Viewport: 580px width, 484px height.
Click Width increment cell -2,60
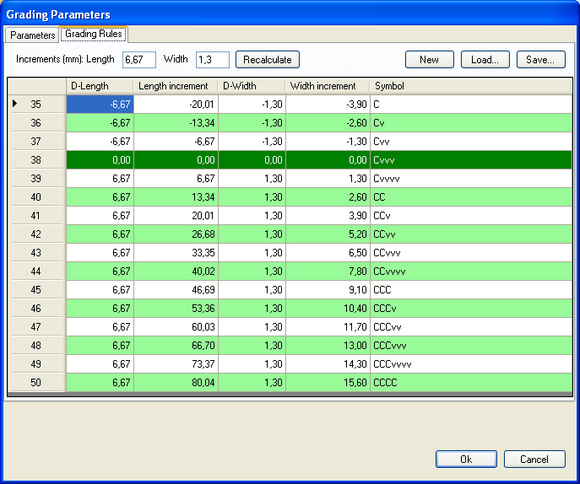point(328,122)
